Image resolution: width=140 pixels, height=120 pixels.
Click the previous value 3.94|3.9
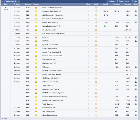(x=128, y=30)
